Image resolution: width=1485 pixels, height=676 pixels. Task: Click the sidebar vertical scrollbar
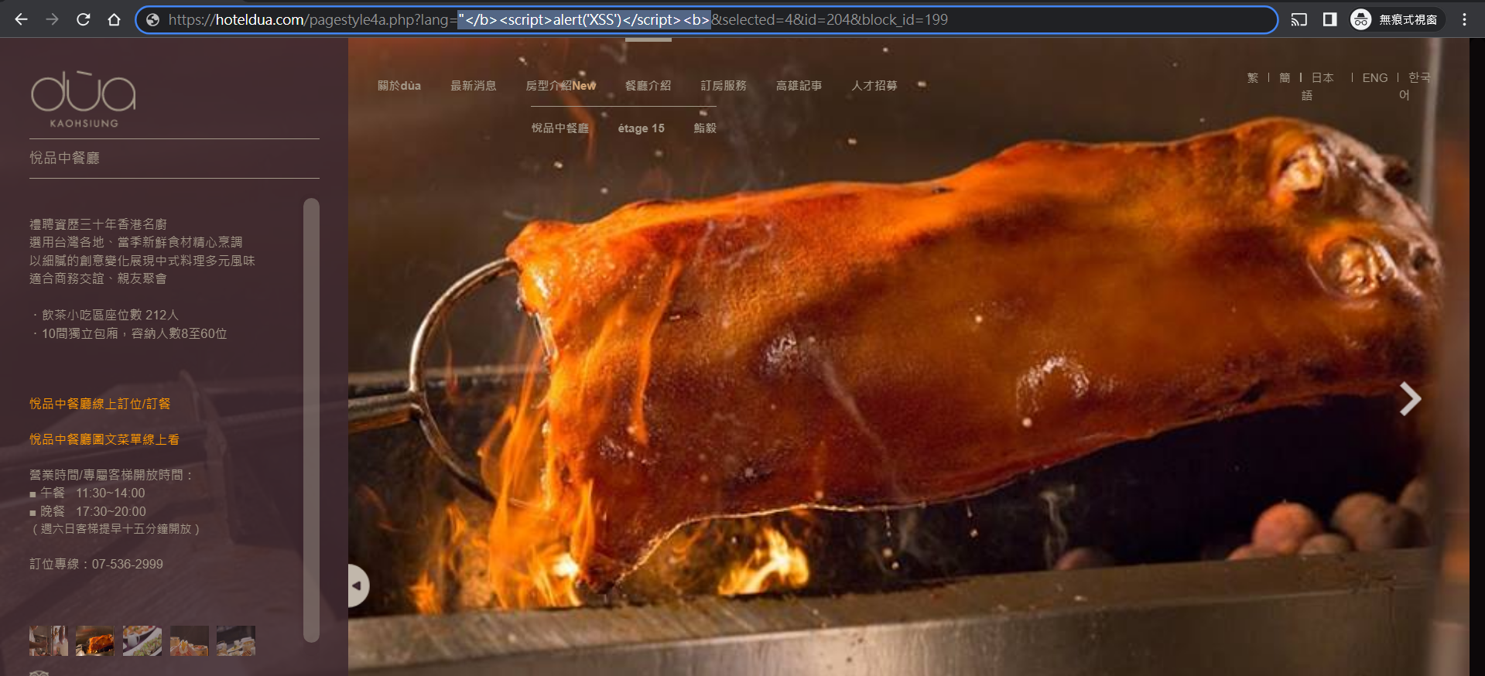(311, 420)
